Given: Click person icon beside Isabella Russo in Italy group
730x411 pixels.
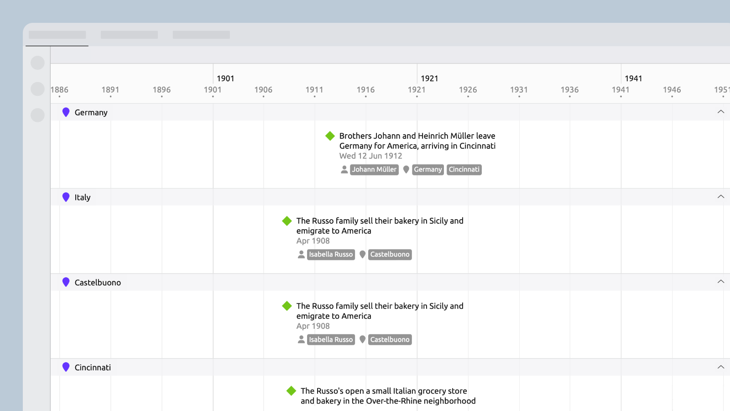Looking at the screenshot, I should (x=301, y=254).
